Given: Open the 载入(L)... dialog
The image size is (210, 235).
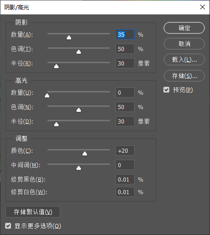Looking at the screenshot, I should coord(184,59).
